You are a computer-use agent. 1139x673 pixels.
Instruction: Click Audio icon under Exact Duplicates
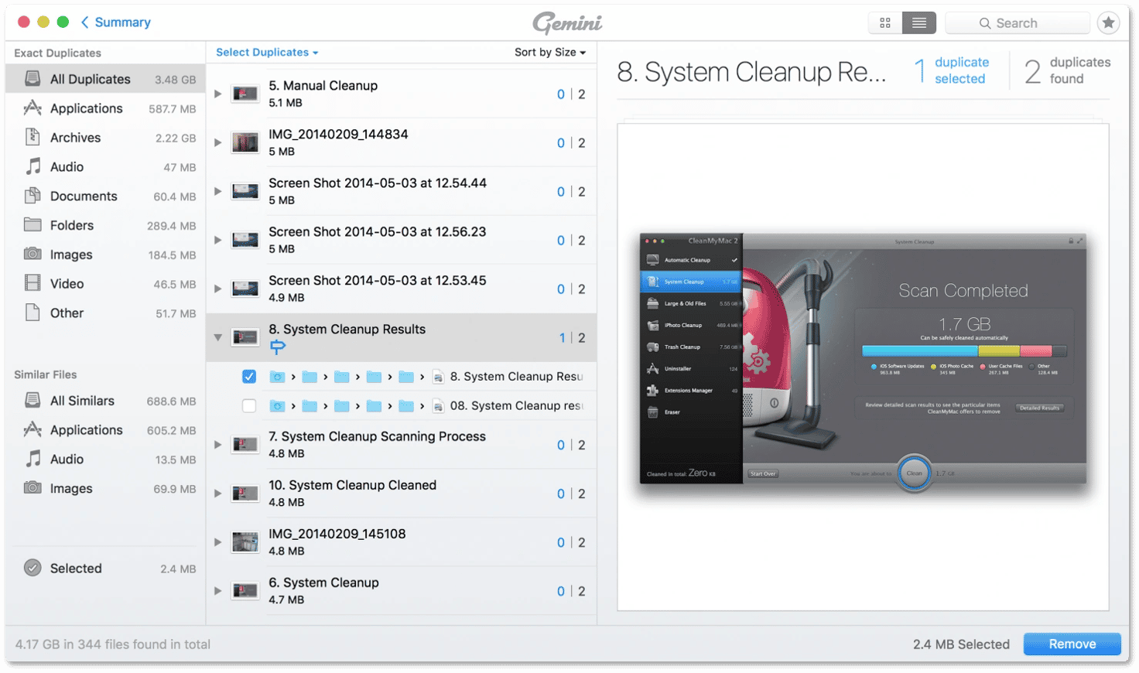[32, 166]
